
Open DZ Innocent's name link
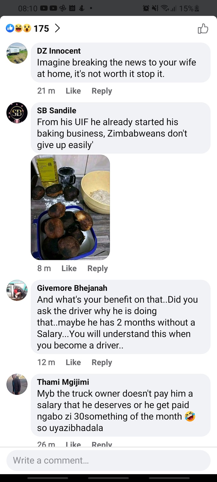click(59, 51)
